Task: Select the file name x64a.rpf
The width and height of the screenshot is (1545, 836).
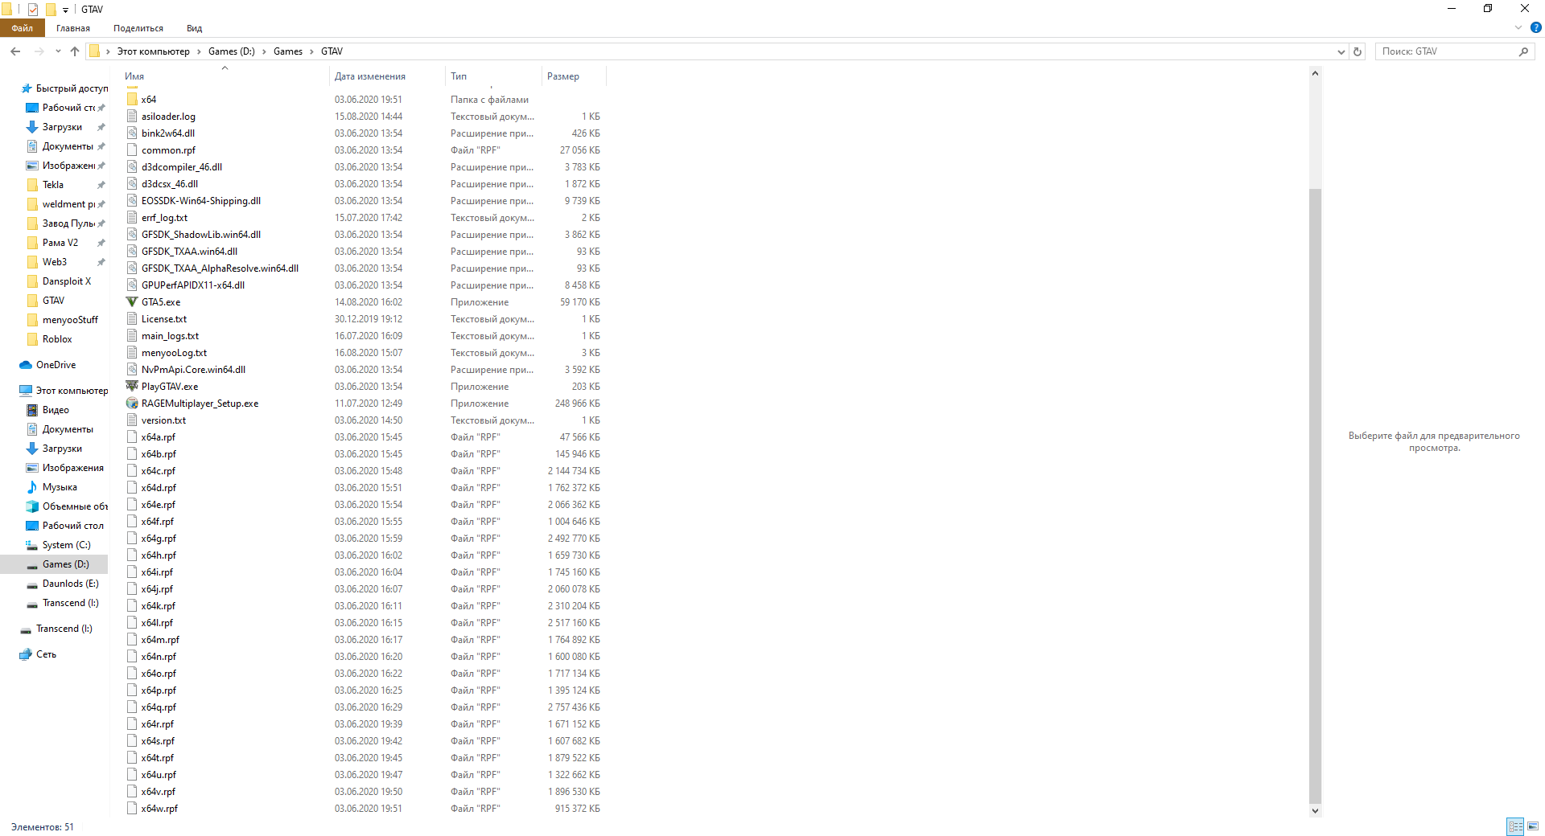Action: click(159, 437)
